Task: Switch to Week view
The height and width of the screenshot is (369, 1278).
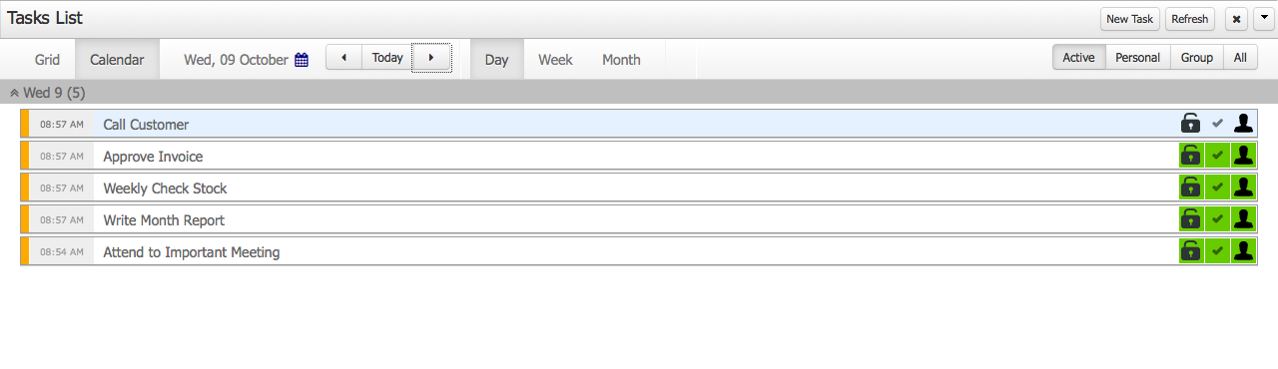Action: [x=555, y=60]
